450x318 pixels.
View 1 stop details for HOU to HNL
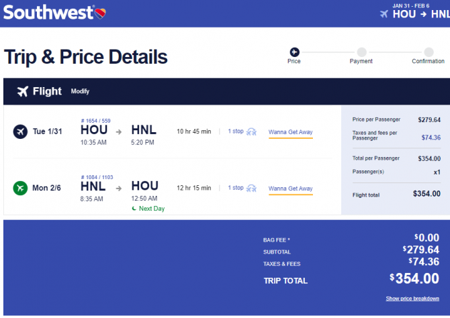236,131
